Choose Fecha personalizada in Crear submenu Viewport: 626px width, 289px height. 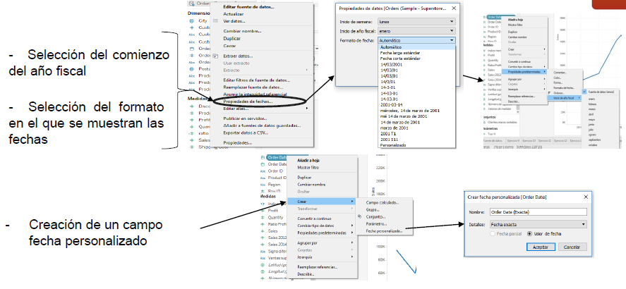tap(385, 231)
